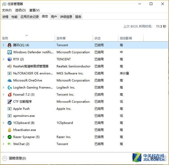Screen dimensions: 169x165
Task: Open the 查看(V) menu
Action: pos(34,10)
